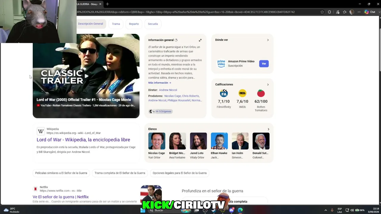Screen dimensions: 381x214
Task: Click the Amazon Prime Video logo
Action: coord(221,64)
